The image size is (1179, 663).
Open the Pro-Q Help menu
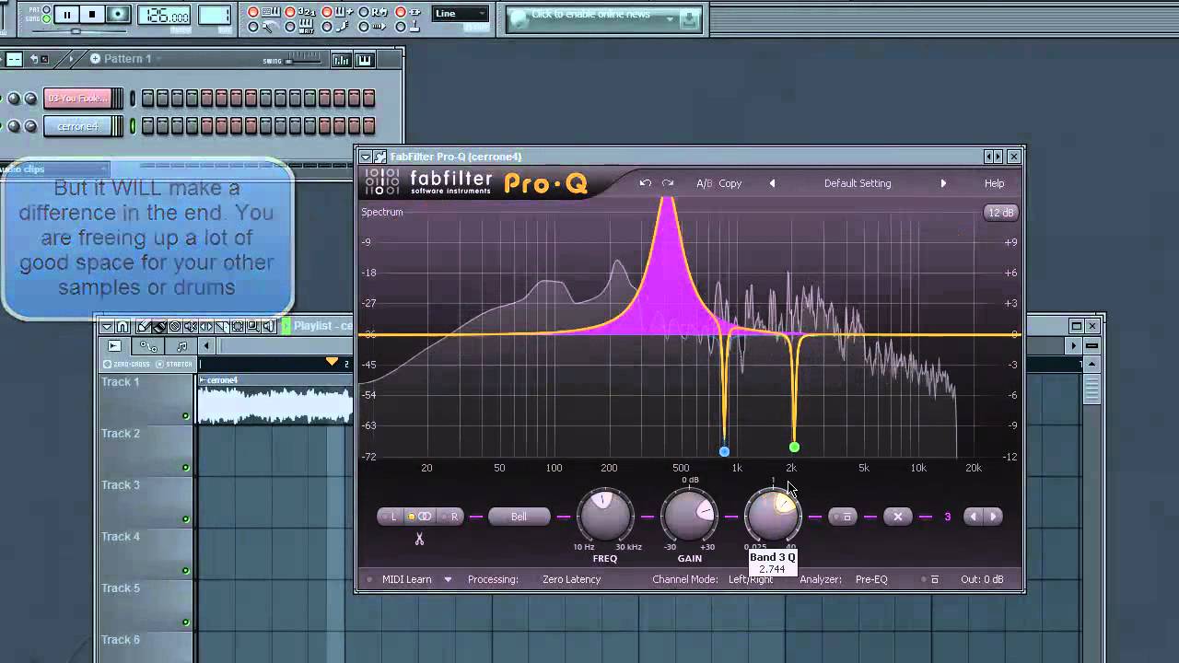pos(994,183)
